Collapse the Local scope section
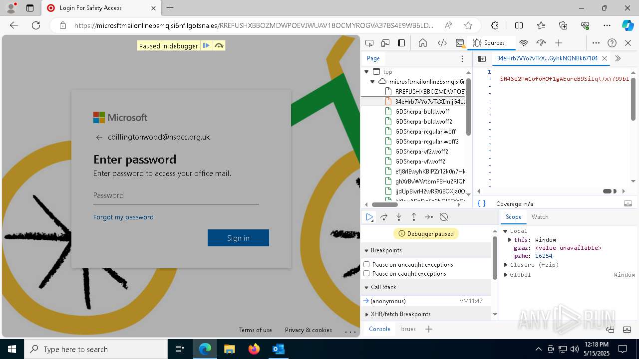The image size is (639, 359). (x=505, y=231)
